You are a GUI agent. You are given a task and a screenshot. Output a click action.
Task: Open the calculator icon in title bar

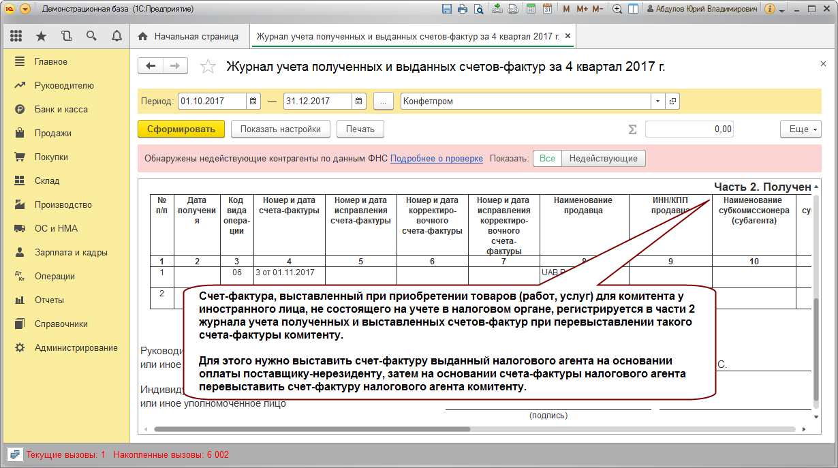tap(530, 9)
